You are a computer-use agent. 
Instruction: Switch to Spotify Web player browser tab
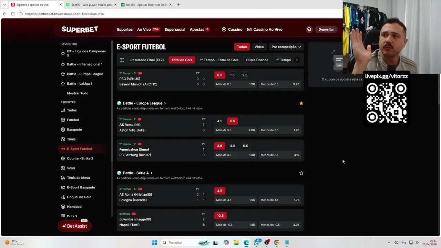91,5
